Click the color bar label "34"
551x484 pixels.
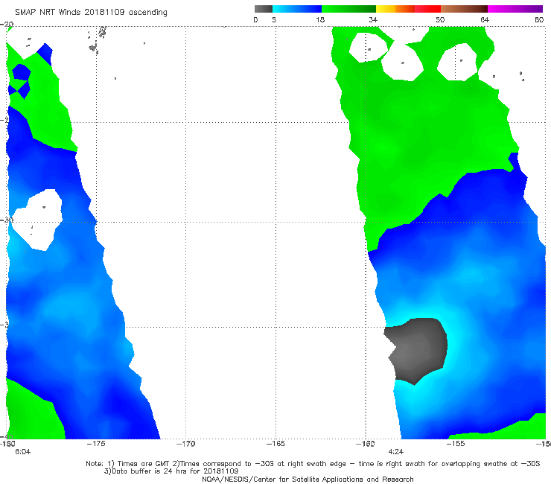(373, 19)
